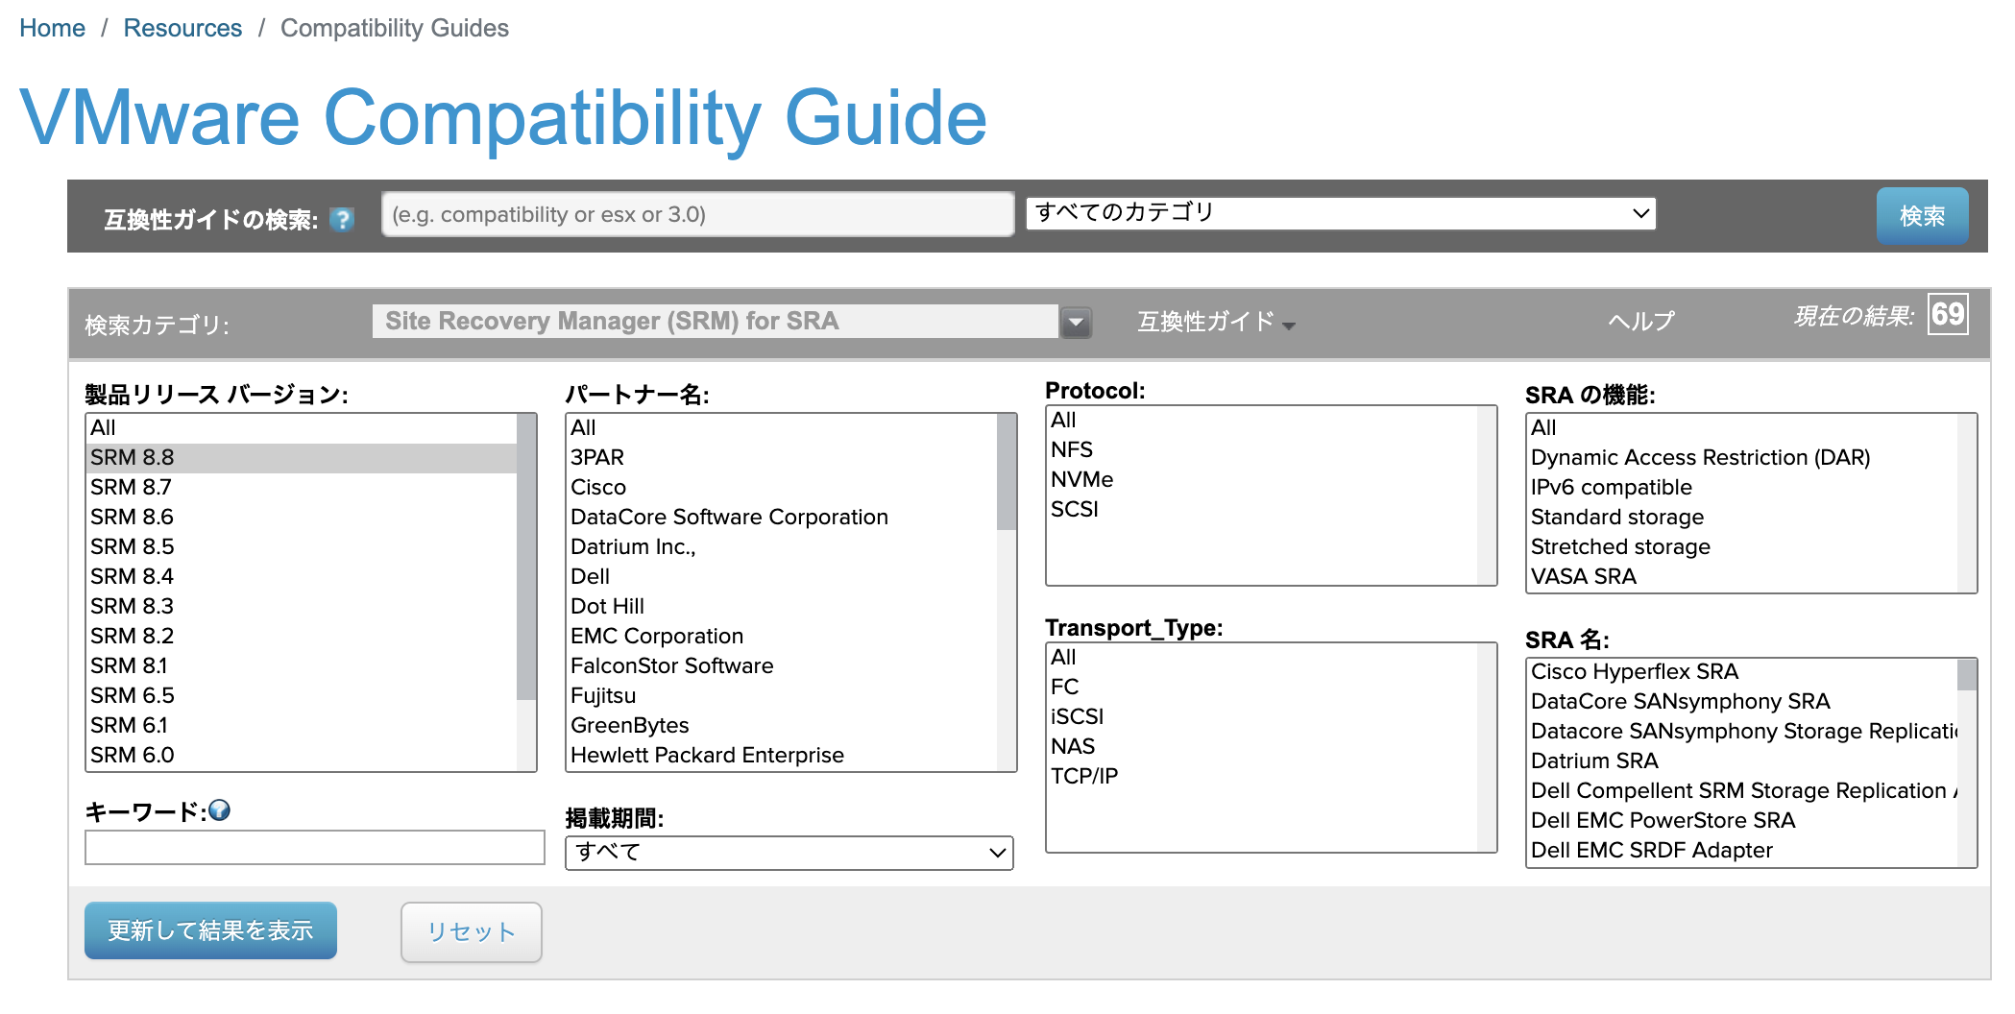
Task: Select SRM 8.4 in version list
Action: coord(302,576)
